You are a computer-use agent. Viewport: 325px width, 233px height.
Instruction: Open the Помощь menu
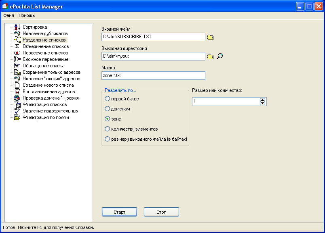(x=27, y=15)
